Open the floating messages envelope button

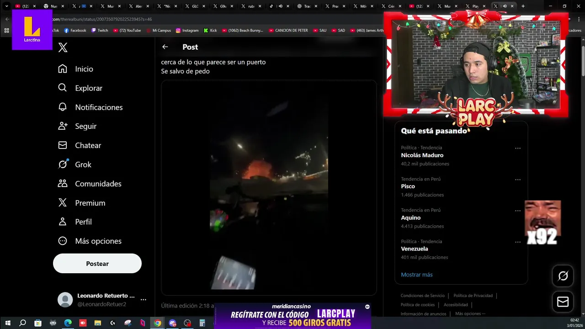point(563,302)
